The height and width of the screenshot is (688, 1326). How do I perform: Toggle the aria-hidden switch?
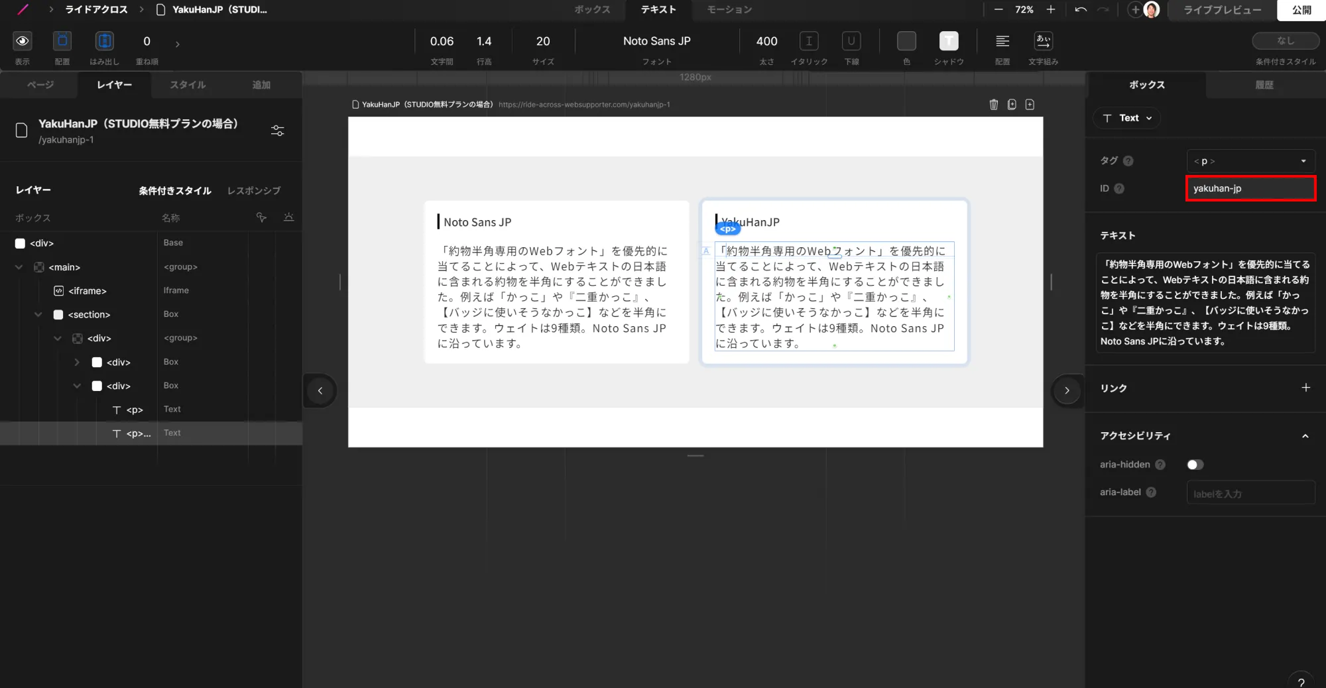(1195, 465)
